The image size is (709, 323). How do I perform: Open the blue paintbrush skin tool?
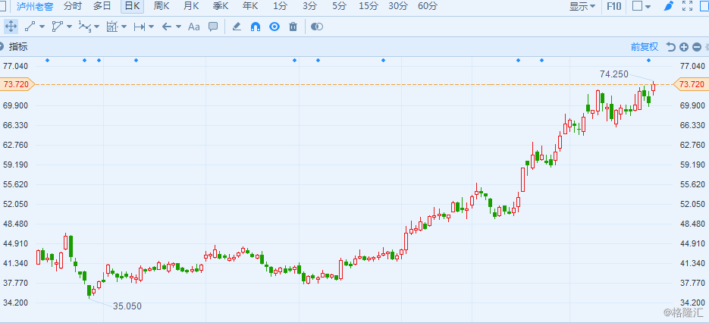click(x=668, y=6)
